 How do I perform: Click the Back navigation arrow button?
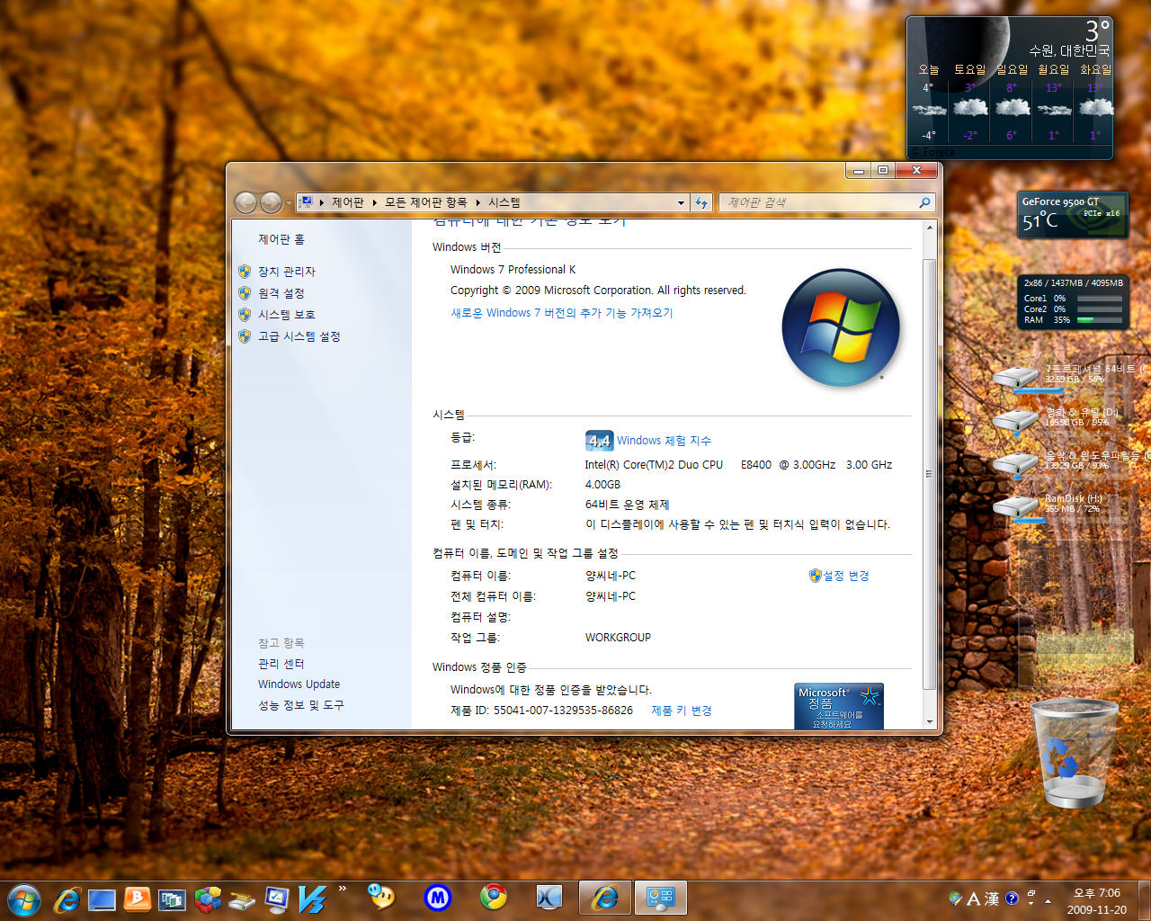(x=245, y=203)
